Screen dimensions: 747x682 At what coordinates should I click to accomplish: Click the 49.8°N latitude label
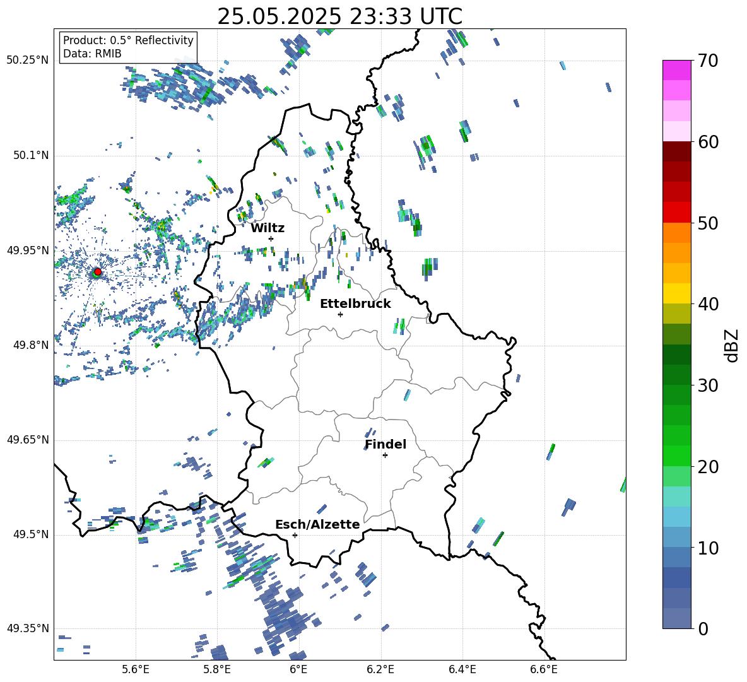(30, 345)
